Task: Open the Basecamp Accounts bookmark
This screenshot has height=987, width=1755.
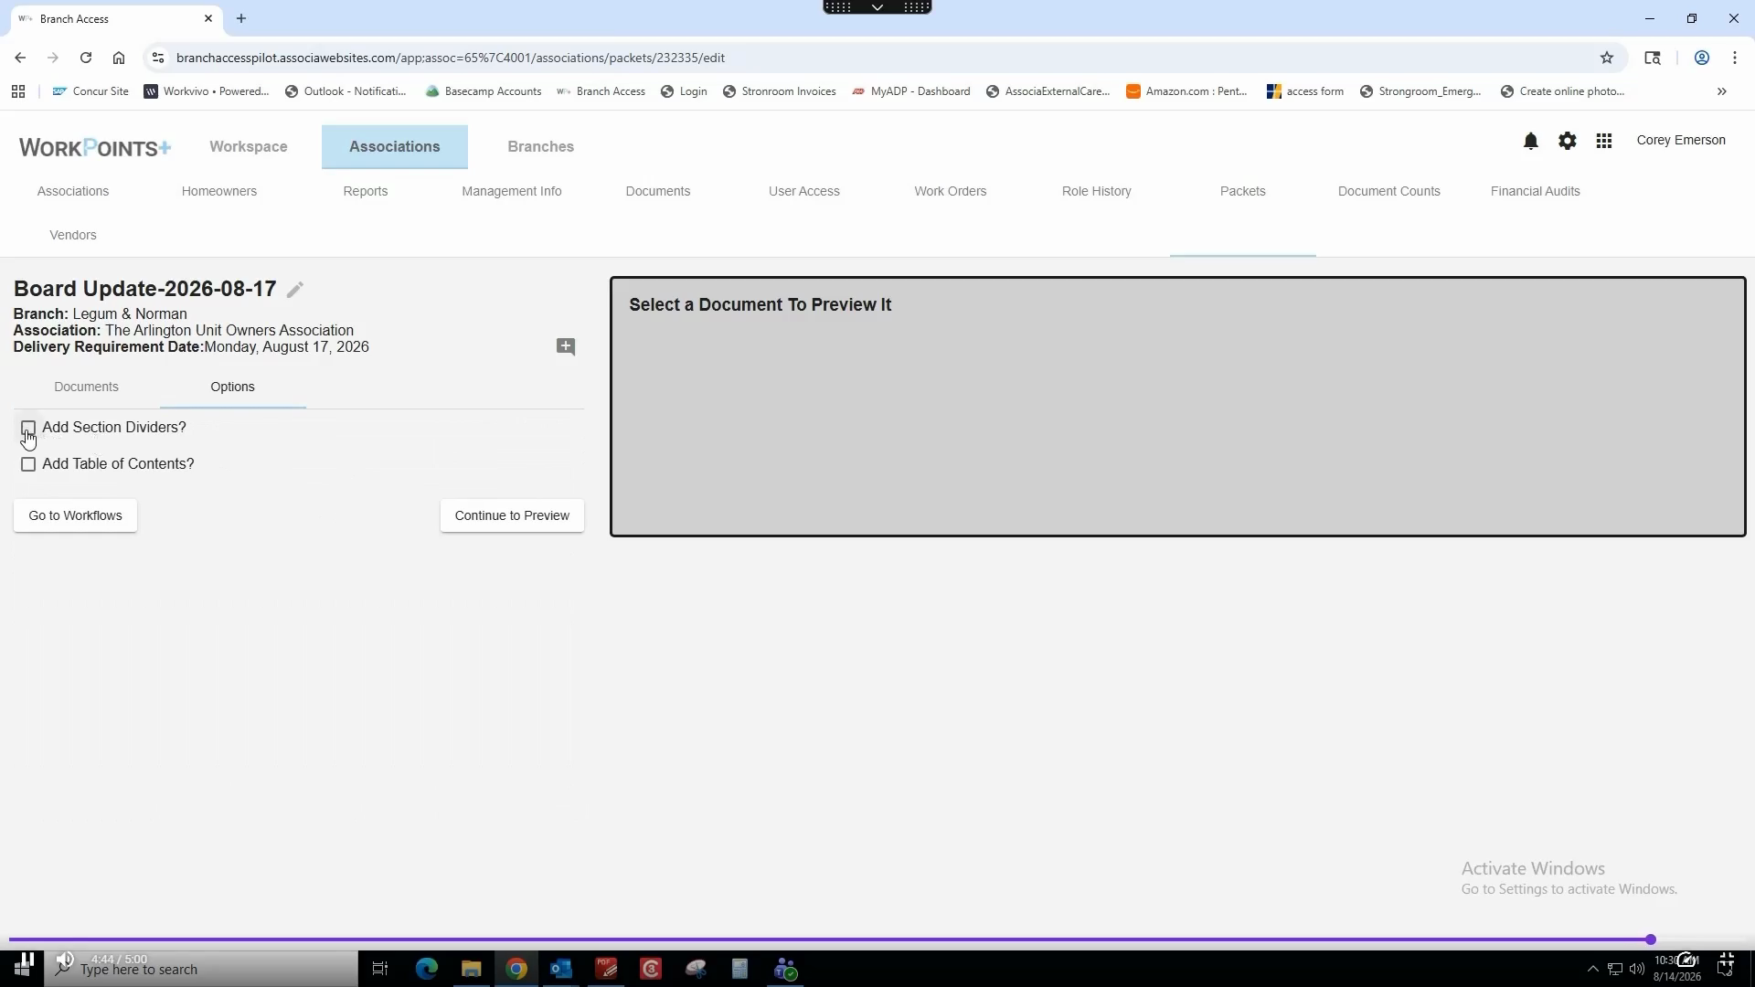Action: click(484, 91)
